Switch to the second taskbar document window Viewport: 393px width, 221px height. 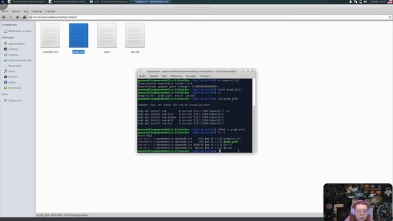pos(68,2)
